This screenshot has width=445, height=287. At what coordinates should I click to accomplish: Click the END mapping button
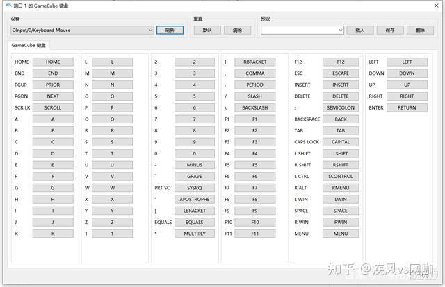pyautogui.click(x=53, y=73)
